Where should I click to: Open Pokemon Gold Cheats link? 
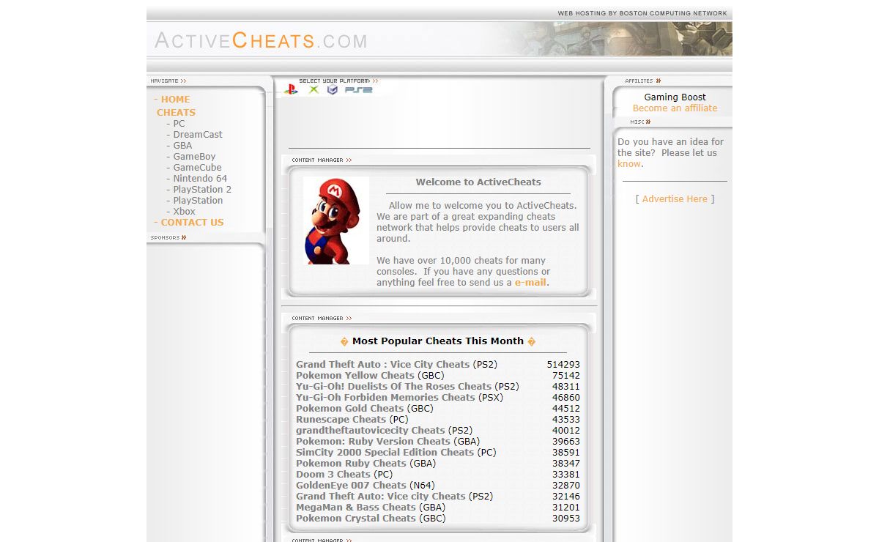click(350, 408)
